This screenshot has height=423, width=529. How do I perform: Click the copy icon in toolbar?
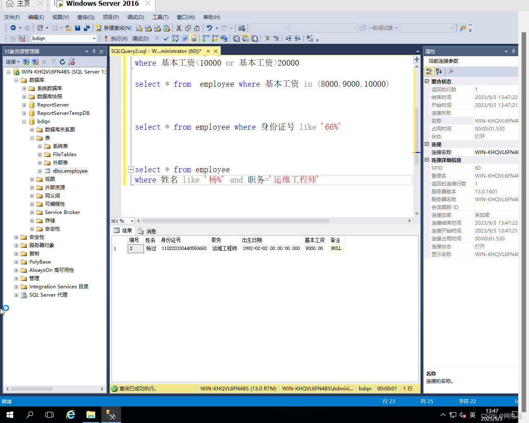tap(188, 28)
